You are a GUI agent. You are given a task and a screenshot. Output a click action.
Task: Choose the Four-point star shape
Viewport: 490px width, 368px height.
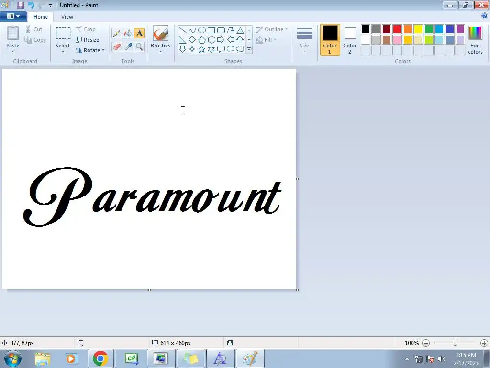(192, 49)
